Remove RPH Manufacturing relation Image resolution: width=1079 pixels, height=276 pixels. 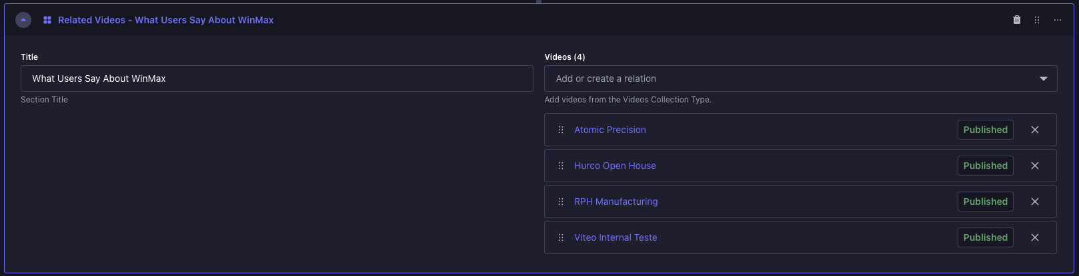tap(1035, 202)
